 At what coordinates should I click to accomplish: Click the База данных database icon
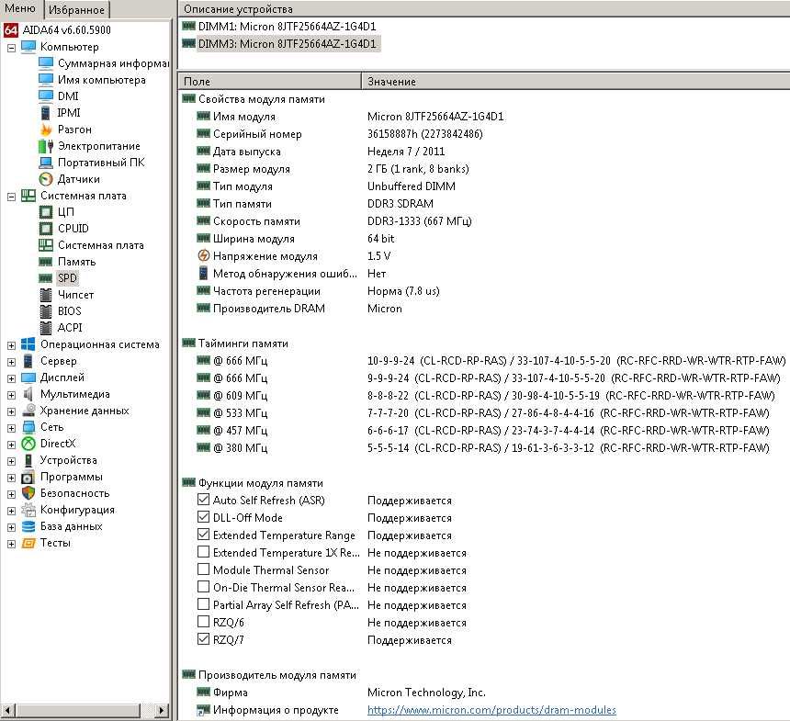pos(28,526)
